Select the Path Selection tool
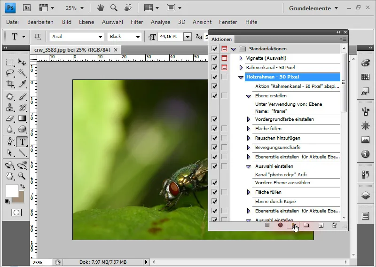The image size is (376, 267). point(10,153)
